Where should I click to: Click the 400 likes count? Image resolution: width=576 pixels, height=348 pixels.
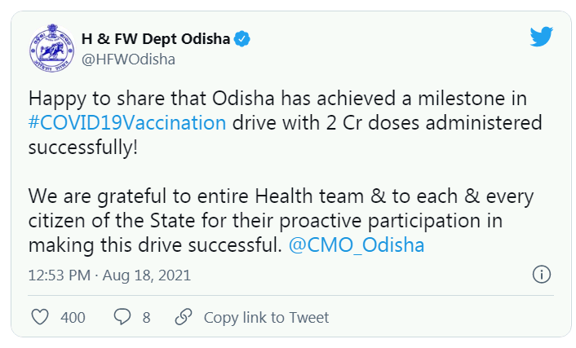[x=73, y=318]
